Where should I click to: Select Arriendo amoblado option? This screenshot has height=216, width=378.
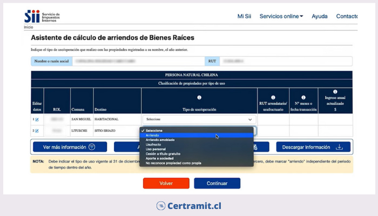click(x=196, y=140)
